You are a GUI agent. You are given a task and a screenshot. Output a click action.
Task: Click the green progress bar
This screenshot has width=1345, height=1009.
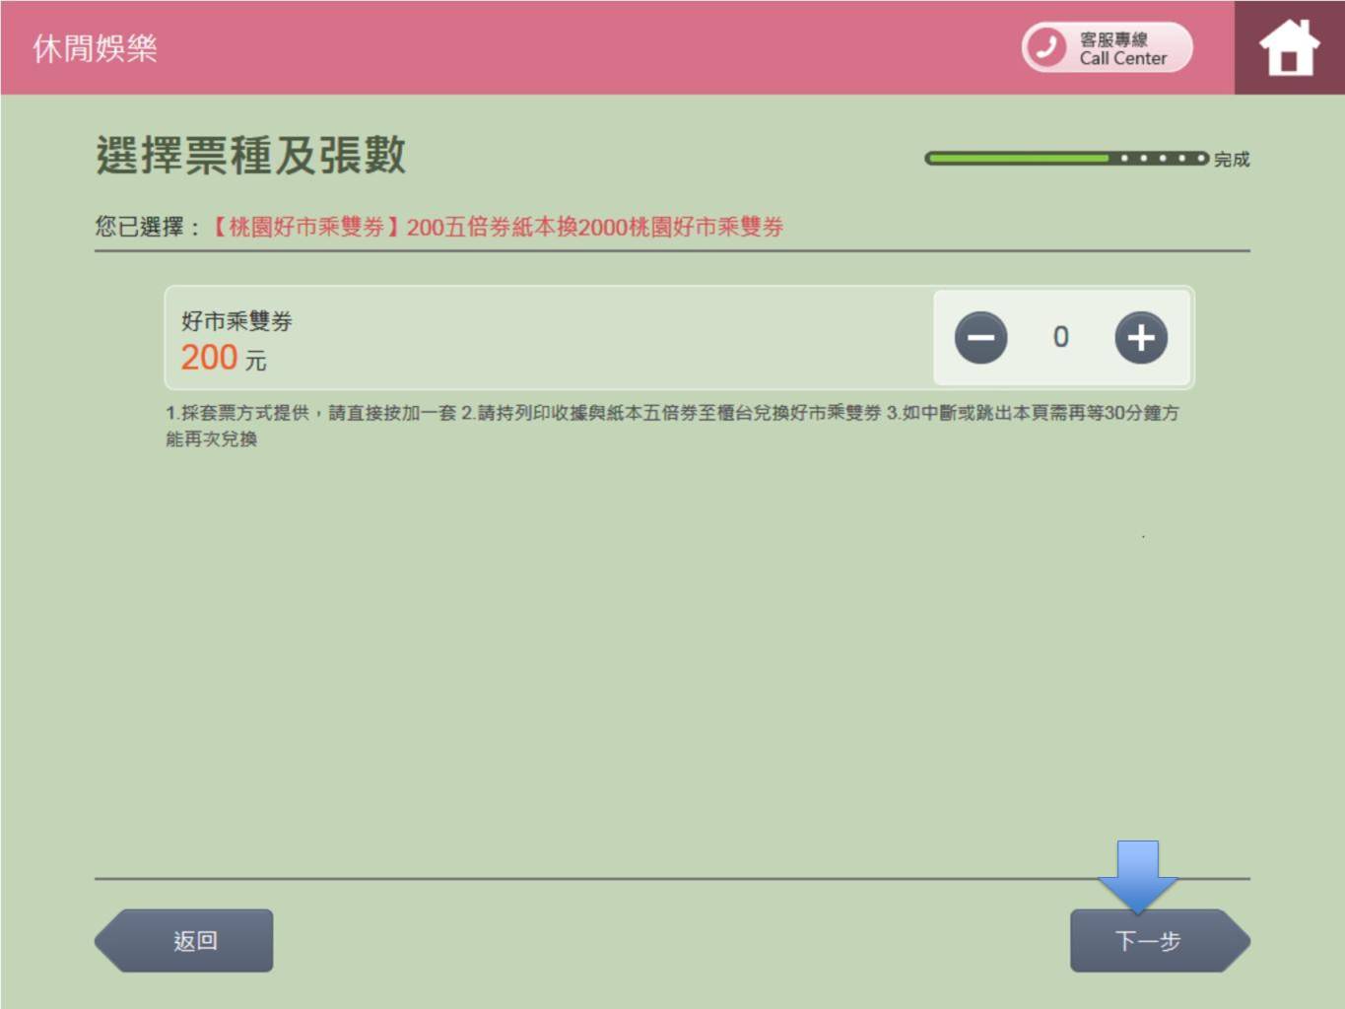[1015, 158]
